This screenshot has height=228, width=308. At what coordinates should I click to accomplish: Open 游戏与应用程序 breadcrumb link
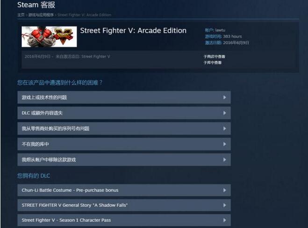click(41, 15)
